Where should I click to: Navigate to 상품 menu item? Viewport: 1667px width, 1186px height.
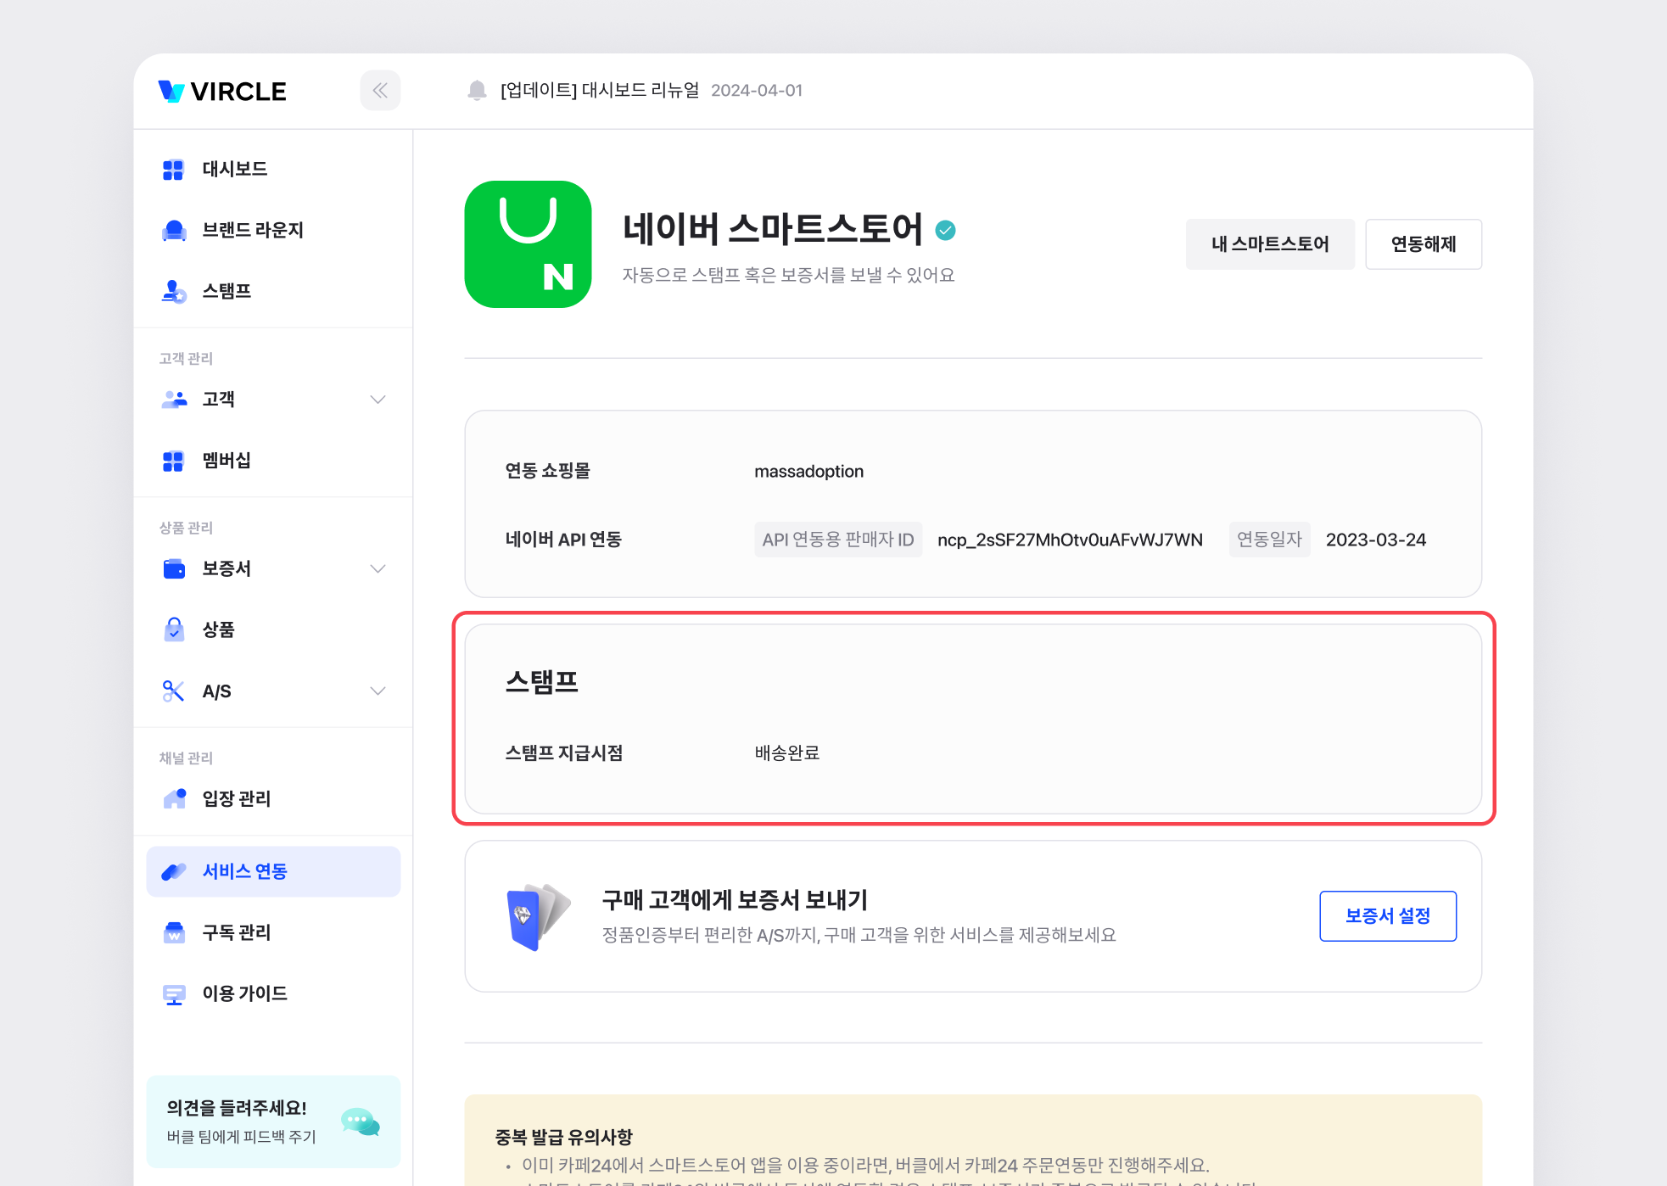click(273, 629)
